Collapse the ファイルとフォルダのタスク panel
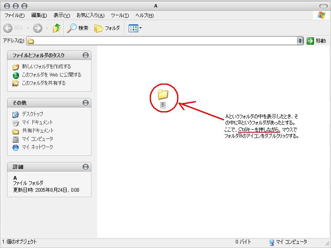331x248 pixels. coord(86,55)
